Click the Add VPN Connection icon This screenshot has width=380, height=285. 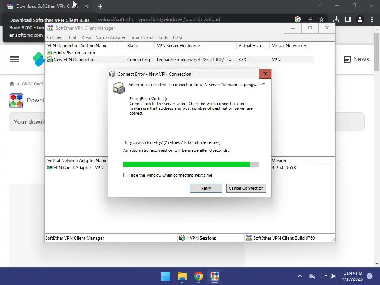tap(49, 52)
